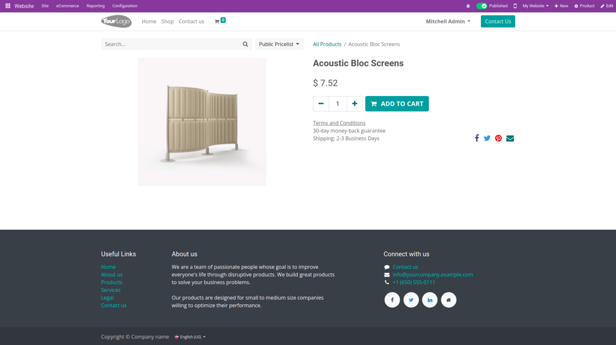Open Mitchell Admin user dropdown

448,21
